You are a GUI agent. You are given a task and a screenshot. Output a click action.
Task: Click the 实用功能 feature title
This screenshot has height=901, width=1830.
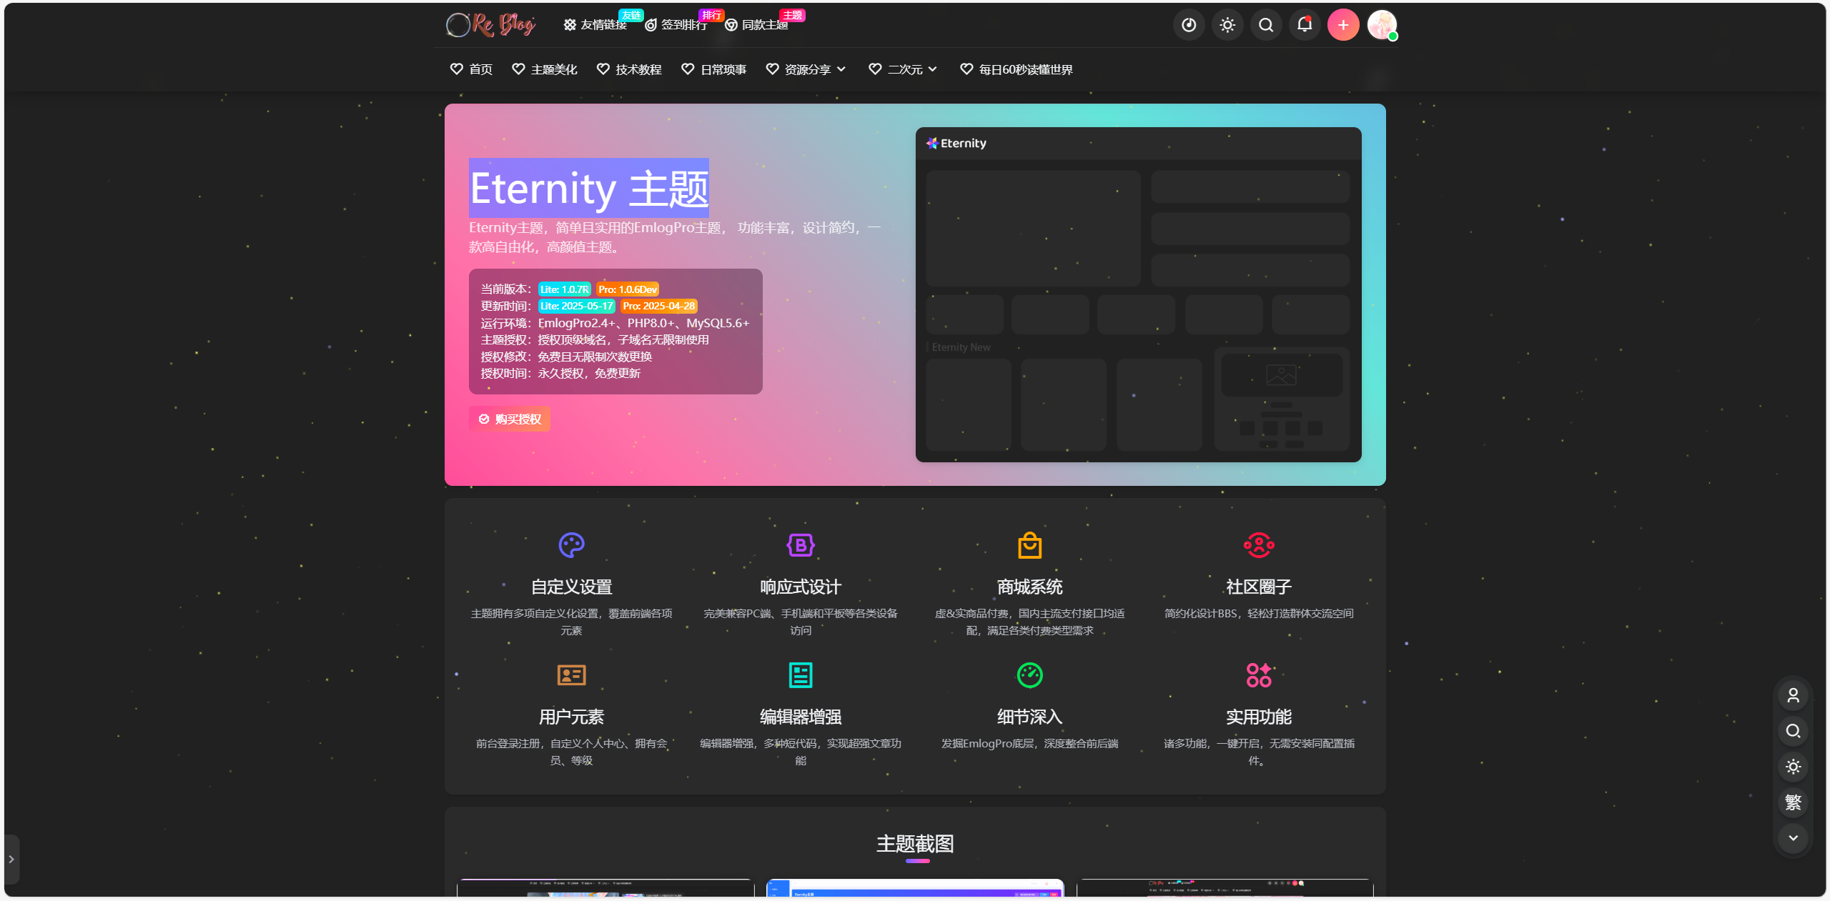tap(1259, 717)
